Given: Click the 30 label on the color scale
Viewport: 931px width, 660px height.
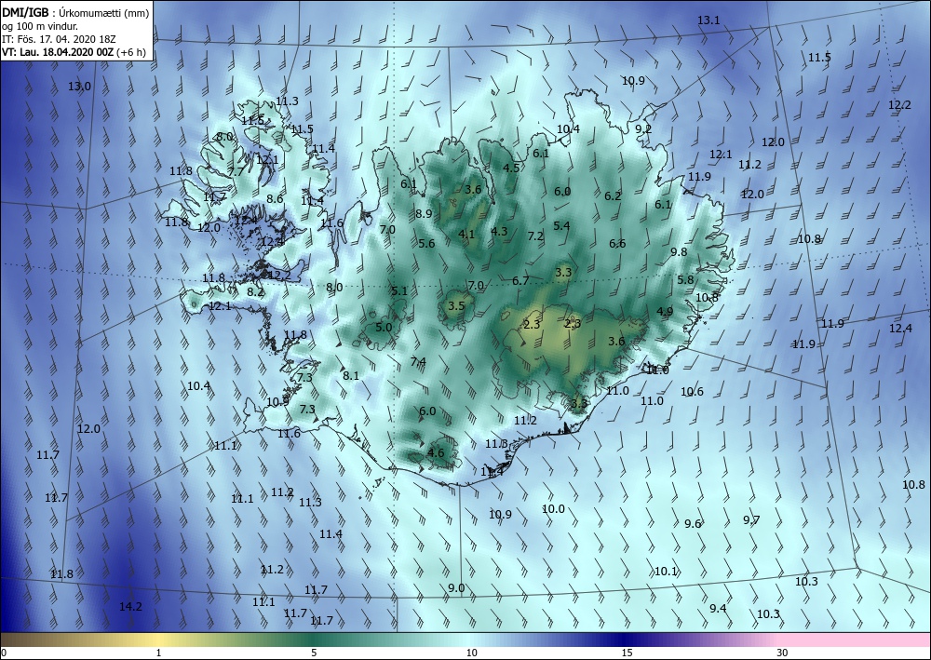Looking at the screenshot, I should point(783,653).
